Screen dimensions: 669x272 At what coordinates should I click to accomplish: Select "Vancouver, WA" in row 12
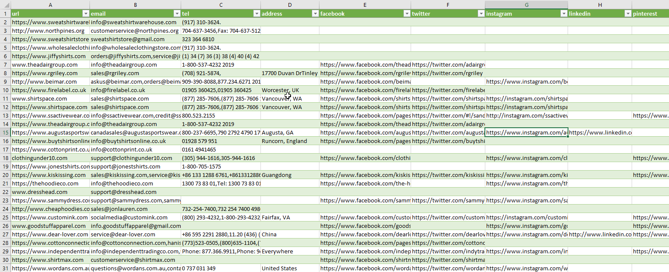pyautogui.click(x=290, y=107)
